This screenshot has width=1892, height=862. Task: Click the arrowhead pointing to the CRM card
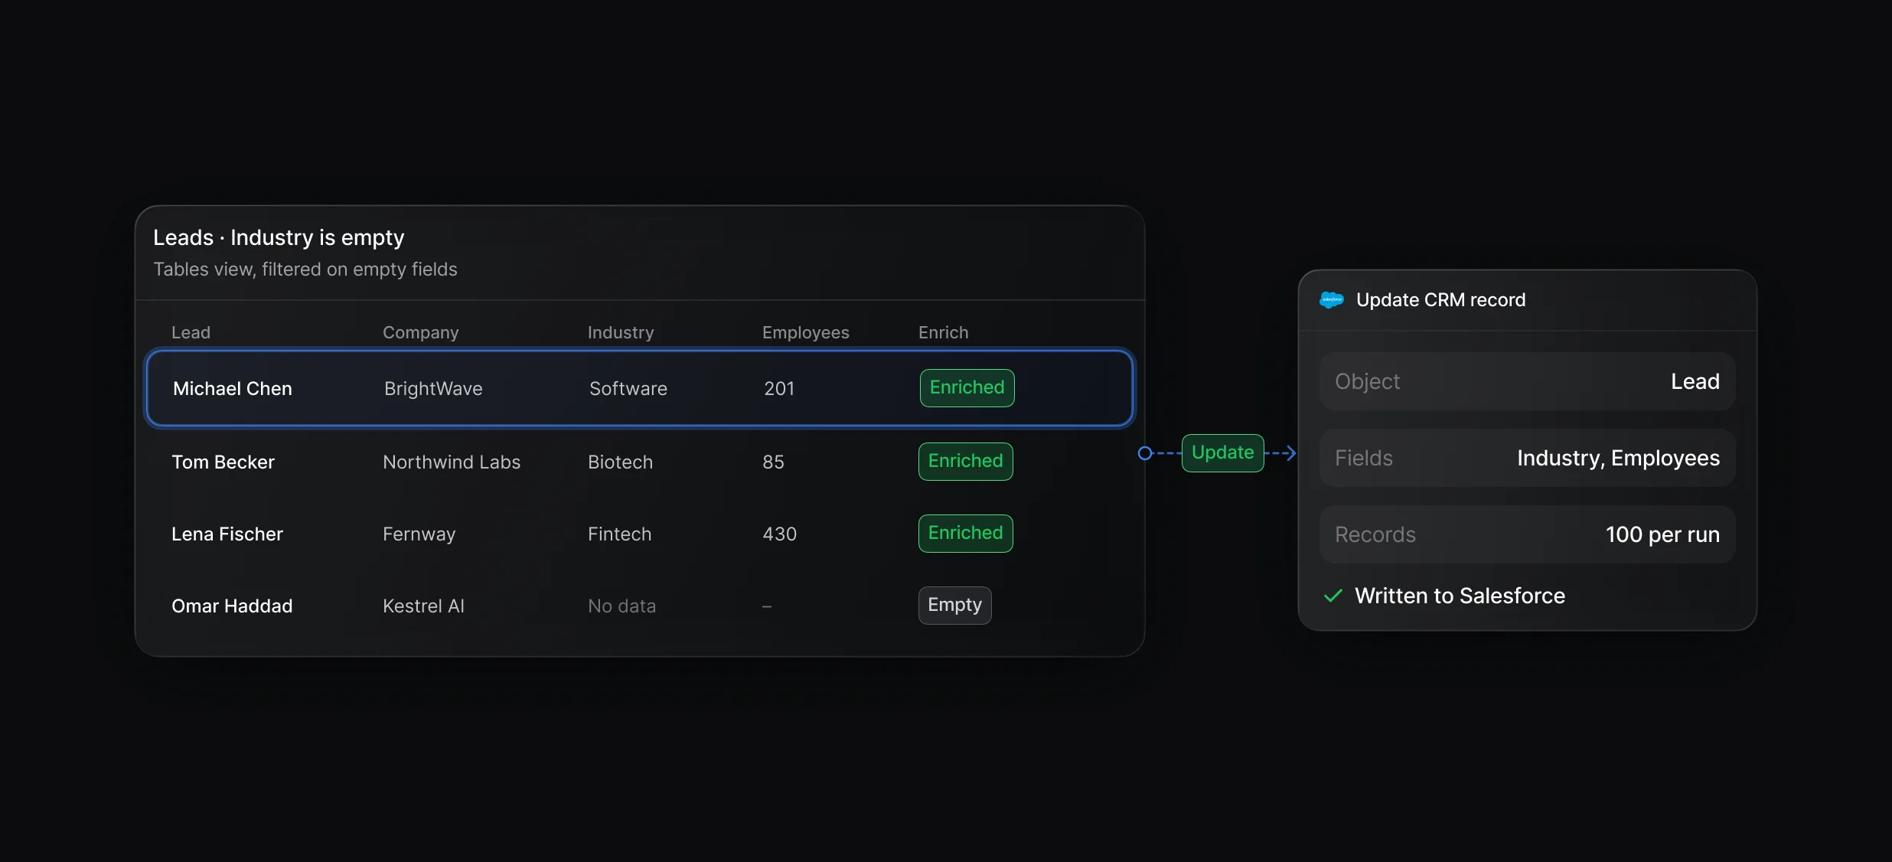click(1290, 453)
